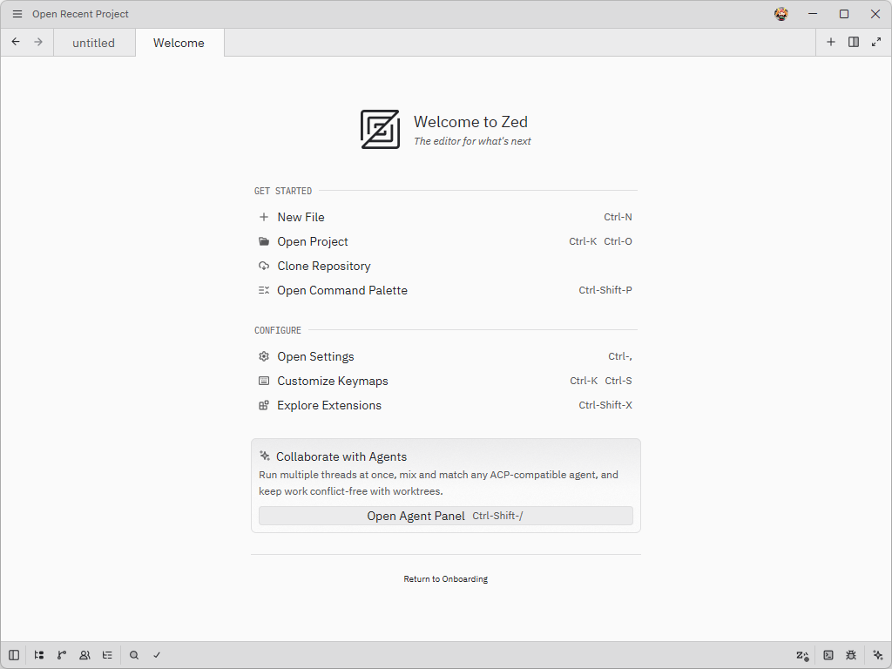The image size is (892, 669).
Task: Click Customize Keymaps
Action: coord(445,382)
